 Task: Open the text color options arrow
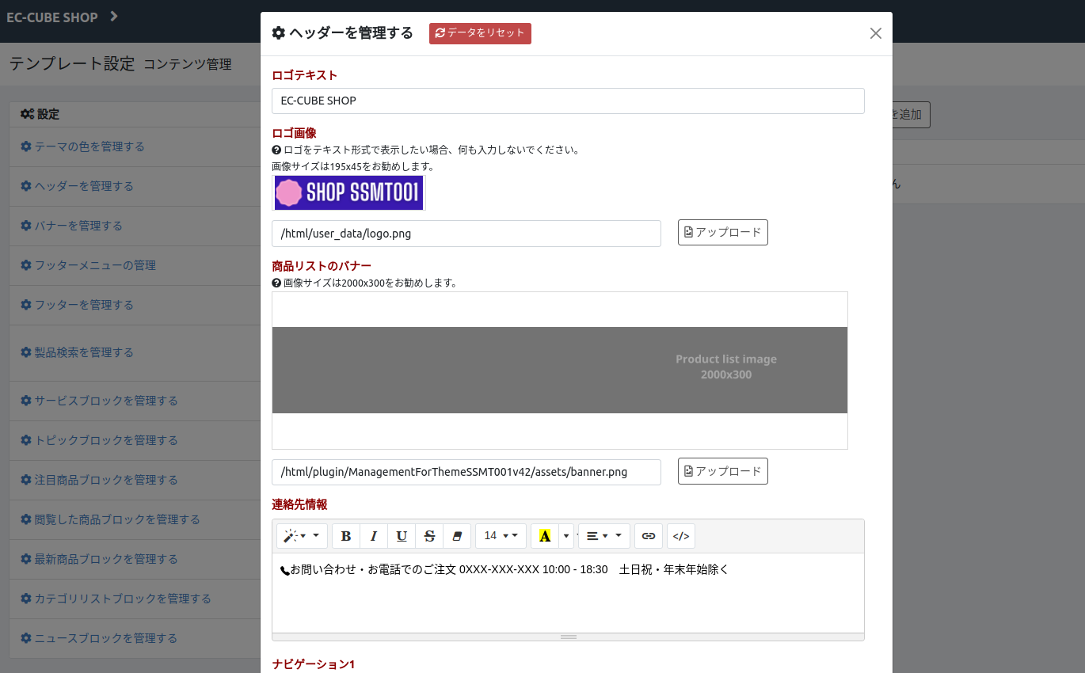(566, 536)
